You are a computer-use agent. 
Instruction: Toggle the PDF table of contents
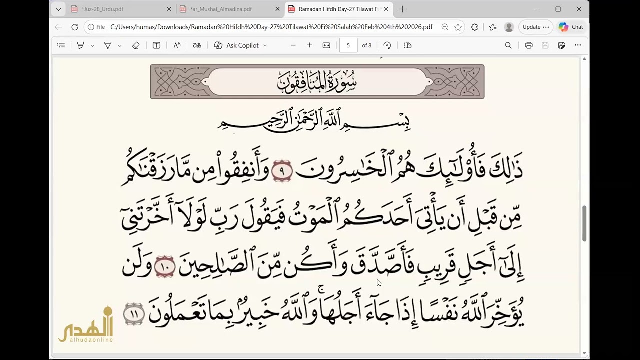click(x=61, y=45)
